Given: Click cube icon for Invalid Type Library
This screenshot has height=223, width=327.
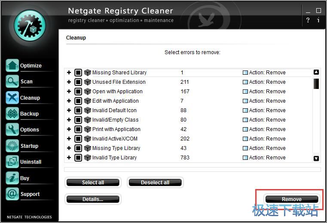Looking at the screenshot, I should point(88,158).
